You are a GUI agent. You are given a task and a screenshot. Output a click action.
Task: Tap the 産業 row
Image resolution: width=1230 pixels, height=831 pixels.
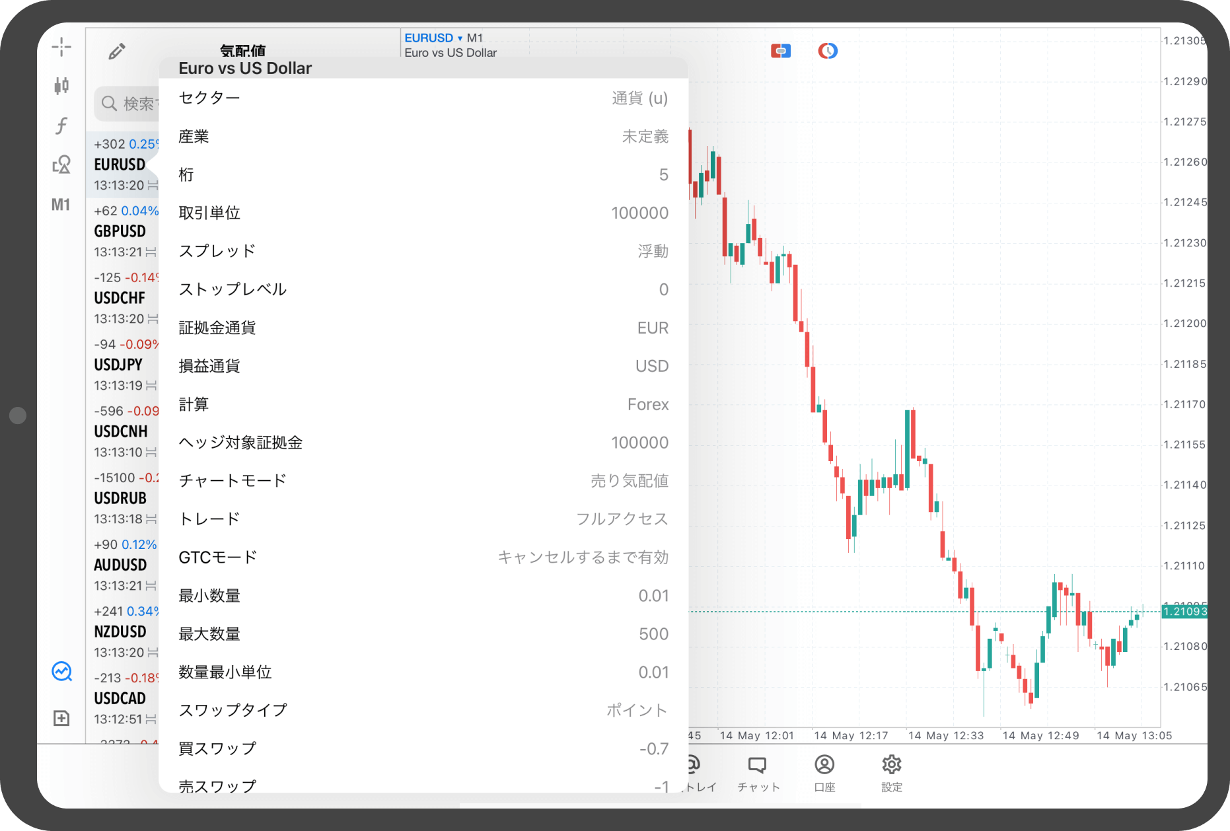tap(423, 136)
